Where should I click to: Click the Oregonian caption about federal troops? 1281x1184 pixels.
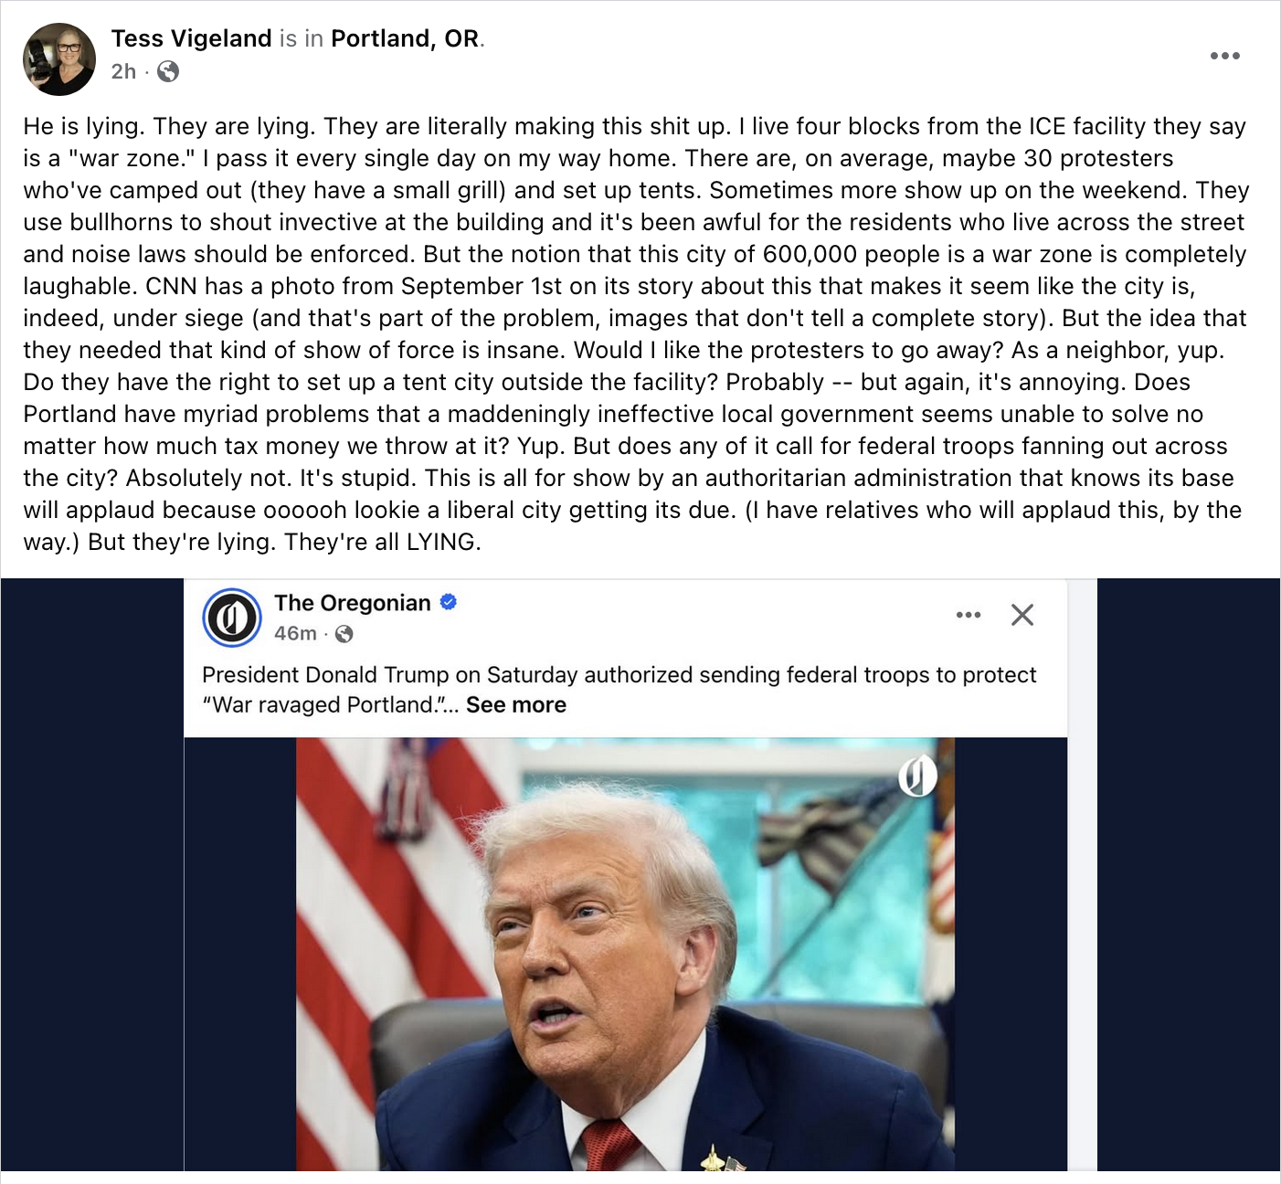[x=619, y=675]
